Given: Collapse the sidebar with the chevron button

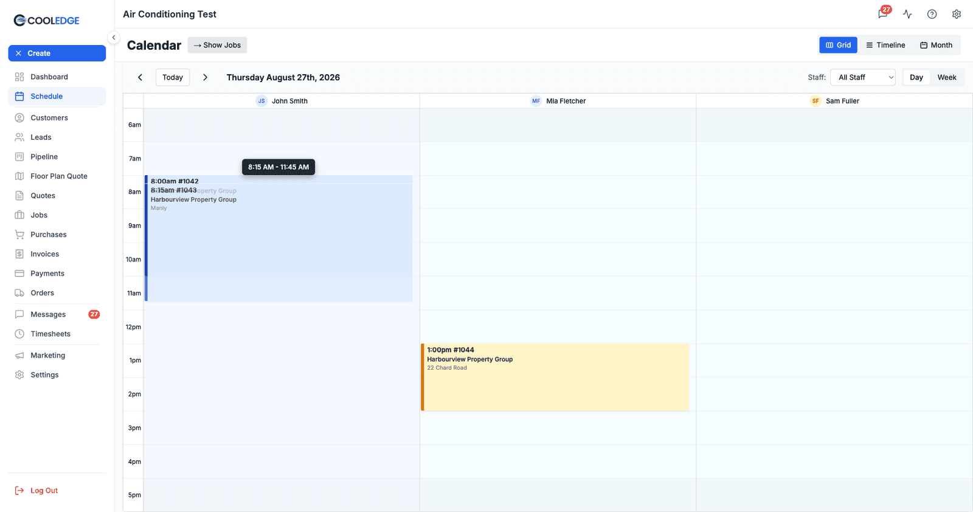Looking at the screenshot, I should click(113, 38).
